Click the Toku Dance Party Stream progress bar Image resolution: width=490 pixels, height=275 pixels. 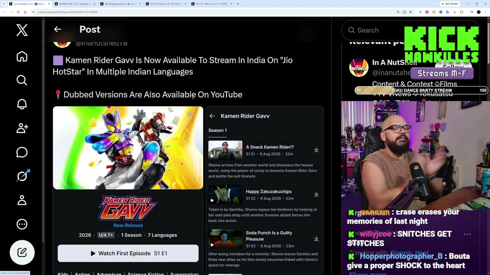coord(421,91)
